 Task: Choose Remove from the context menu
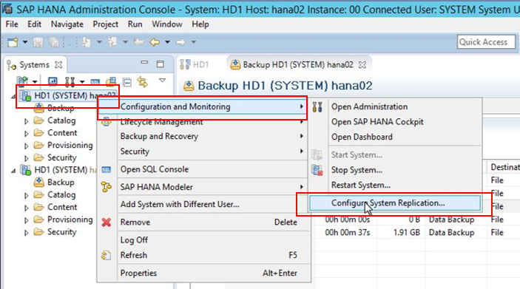(x=202, y=222)
